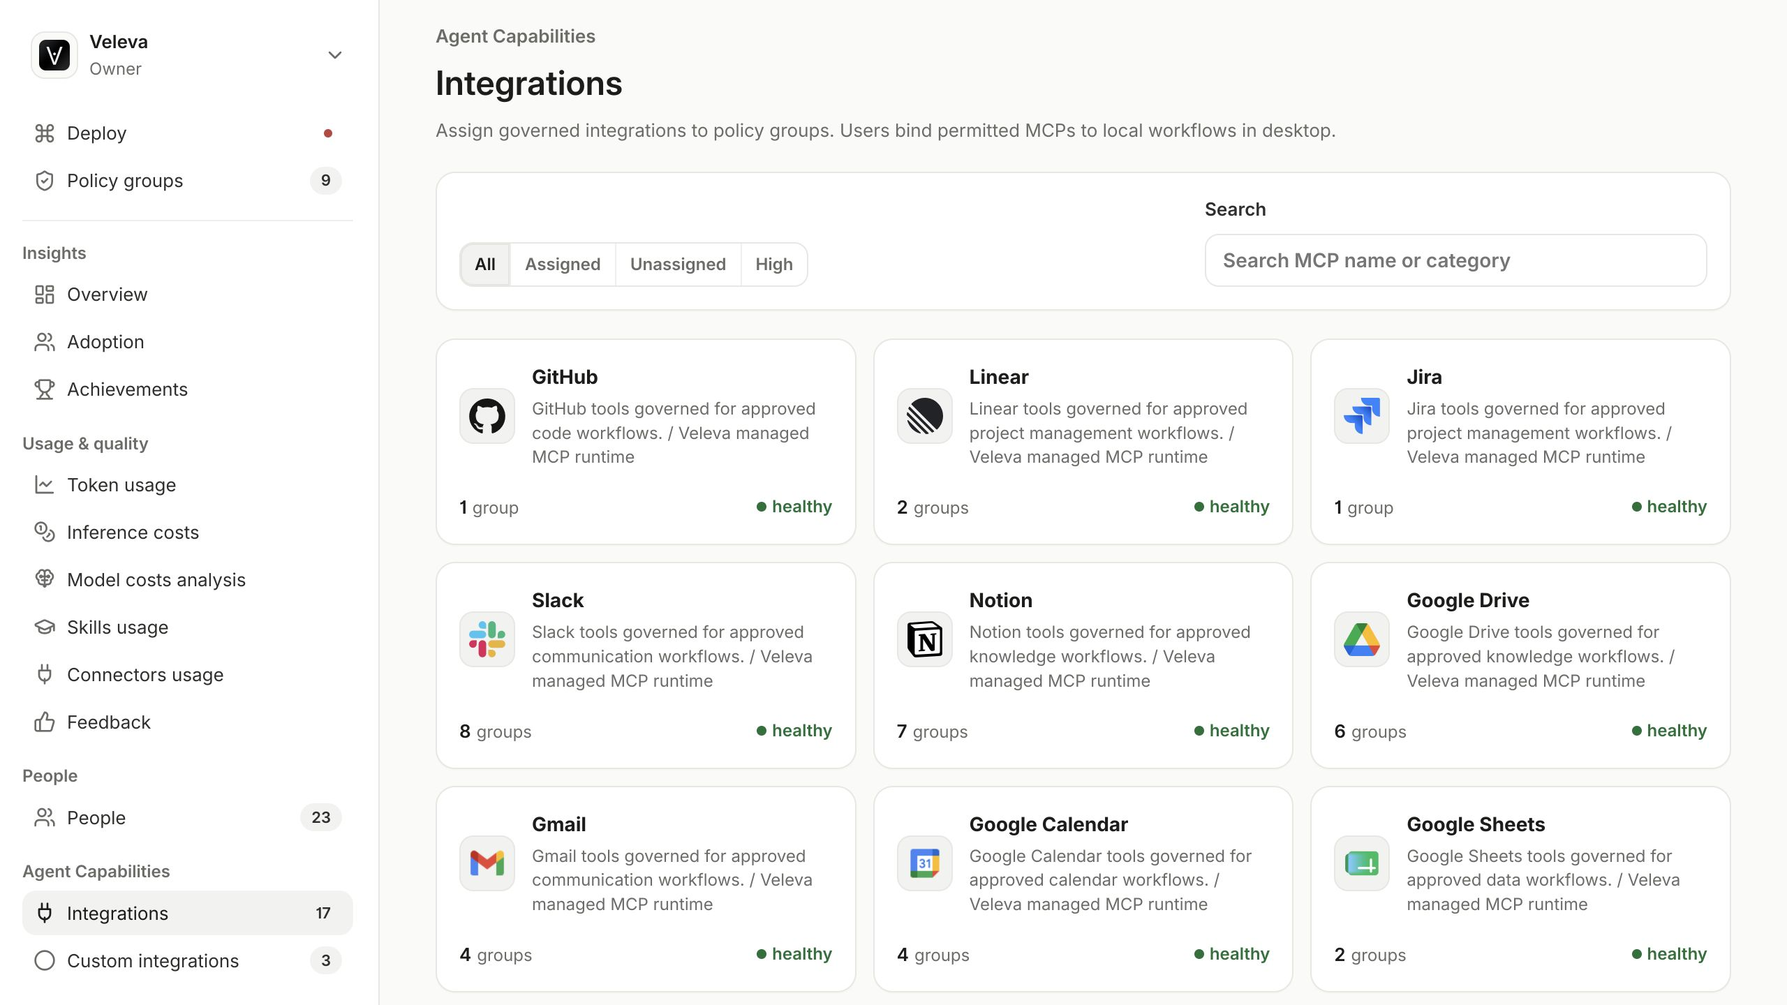Open the Notion integration card title
Image resolution: width=1787 pixels, height=1005 pixels.
(x=1000, y=600)
